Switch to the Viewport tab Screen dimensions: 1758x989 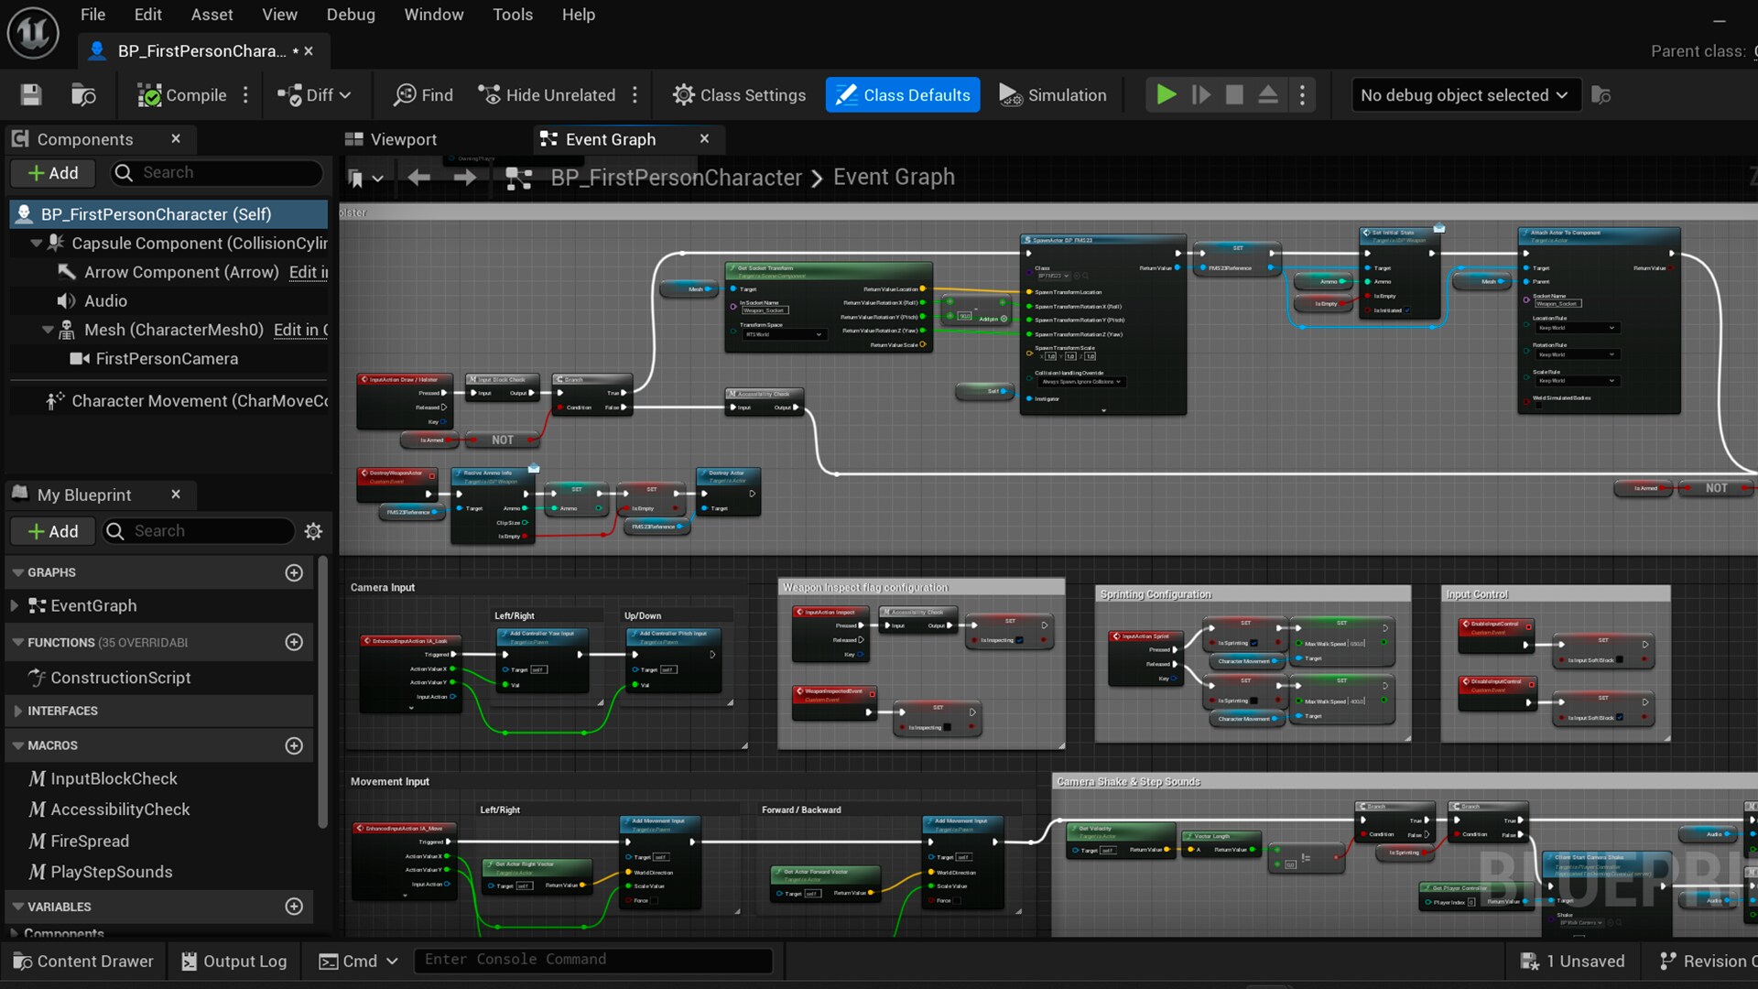point(402,139)
